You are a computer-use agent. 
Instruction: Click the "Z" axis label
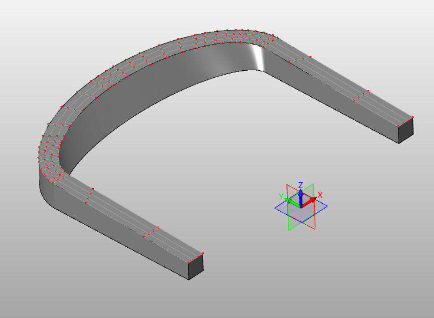301,185
